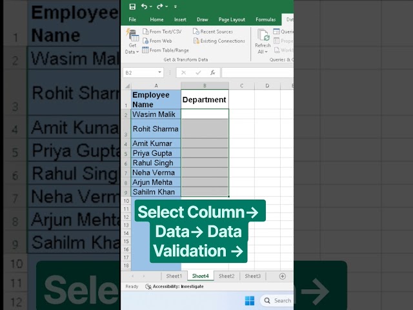
Task: Click the Select All corner triangle
Action: [x=128, y=86]
